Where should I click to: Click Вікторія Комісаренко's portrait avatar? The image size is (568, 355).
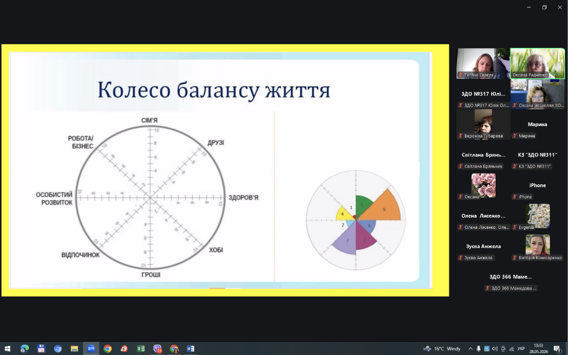click(x=538, y=246)
